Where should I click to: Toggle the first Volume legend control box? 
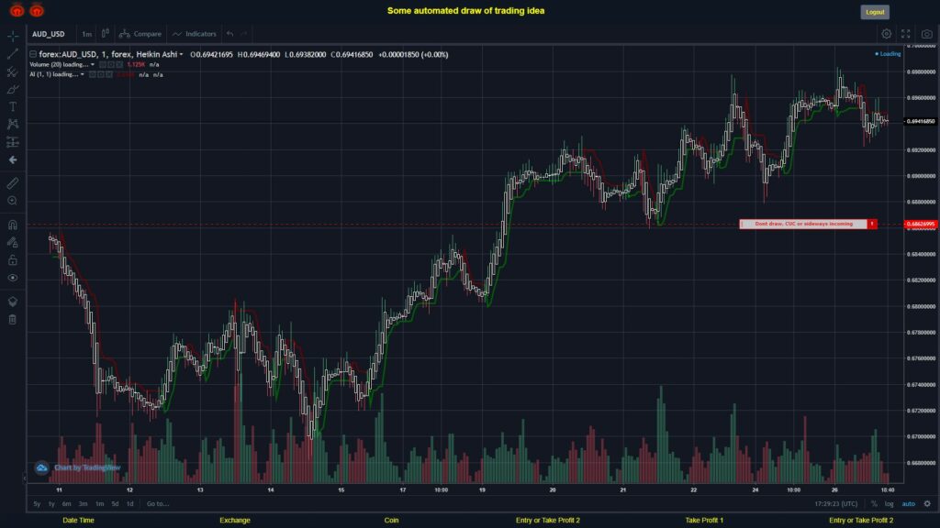[103, 65]
